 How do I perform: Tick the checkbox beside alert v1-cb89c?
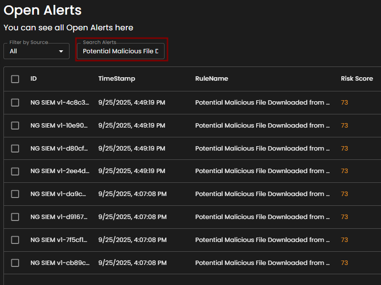point(15,263)
